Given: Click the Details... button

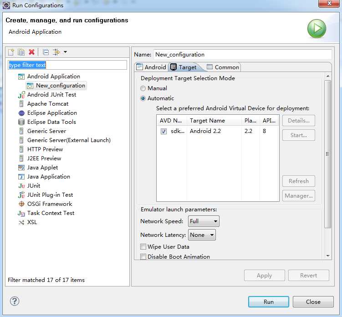Looking at the screenshot, I should [x=299, y=121].
